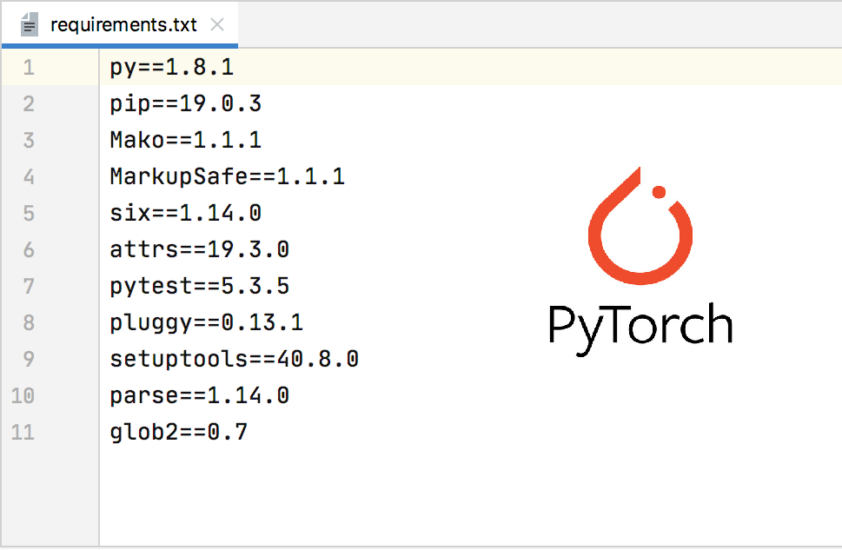
Task: Close the requirements.txt tab
Action: (x=217, y=24)
